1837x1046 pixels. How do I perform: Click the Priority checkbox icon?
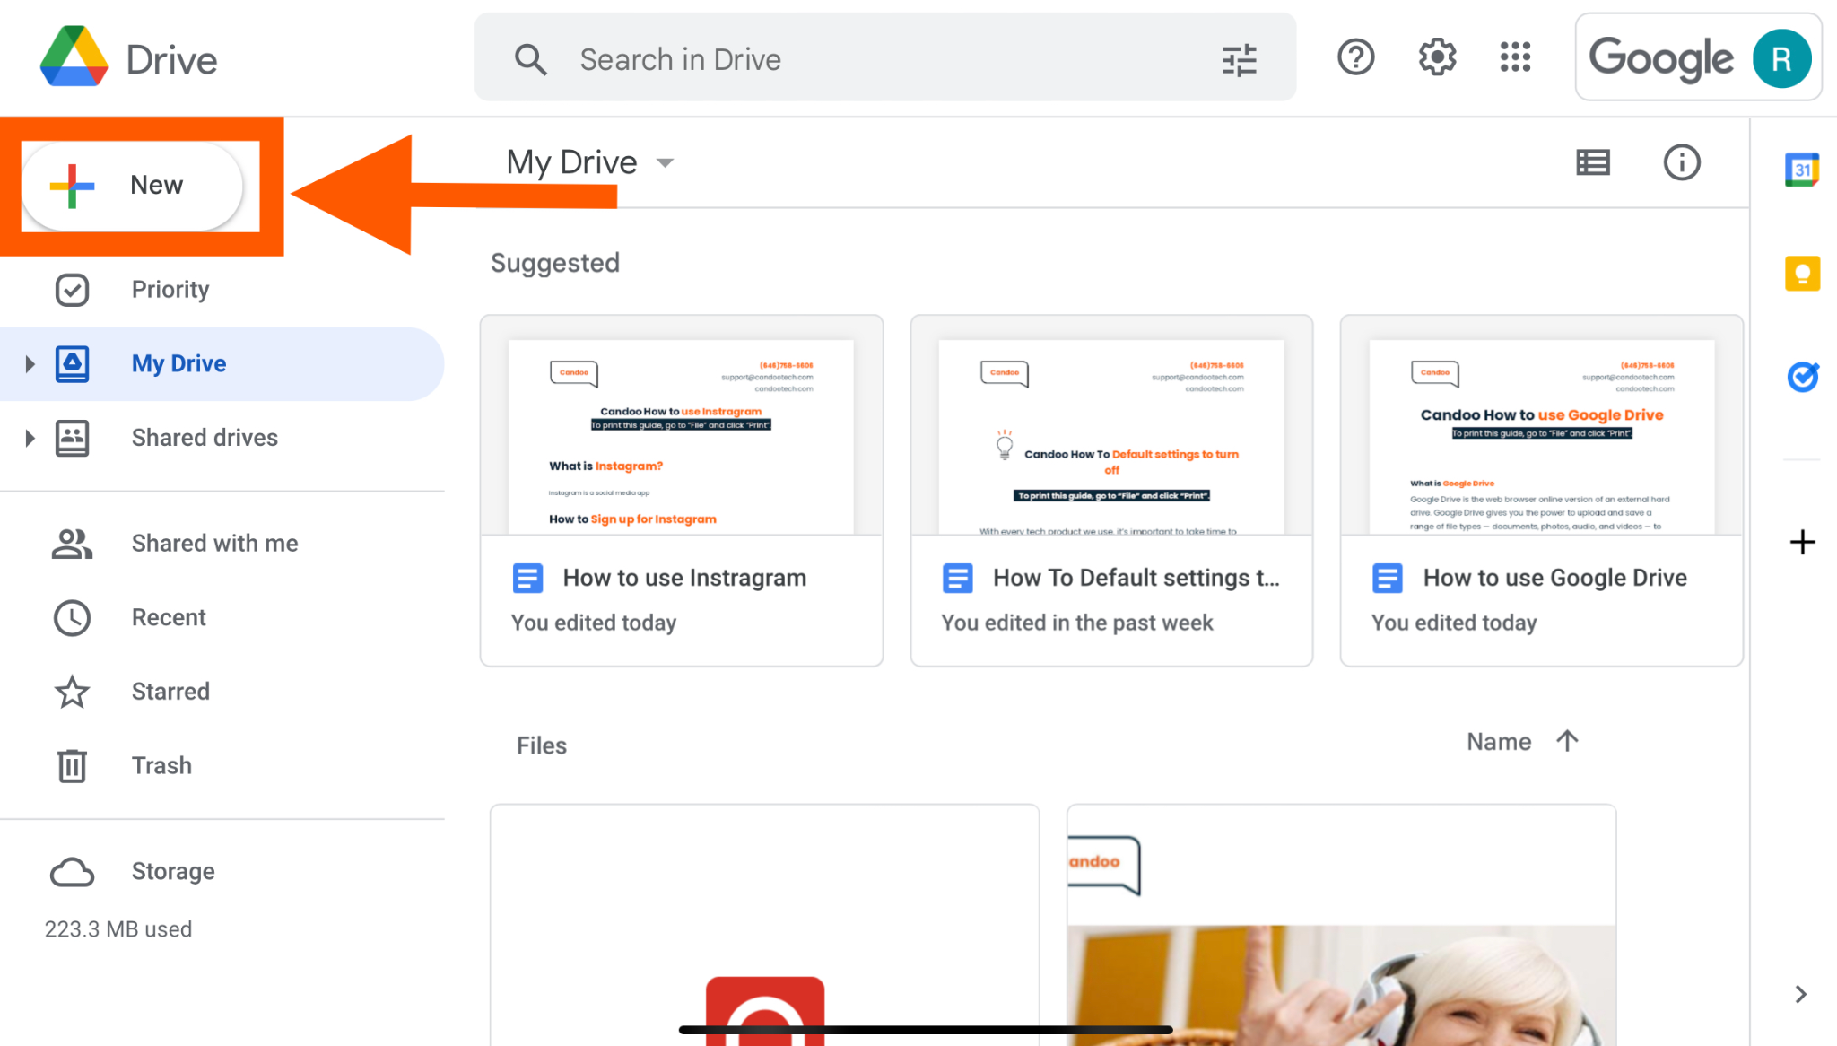coord(72,290)
